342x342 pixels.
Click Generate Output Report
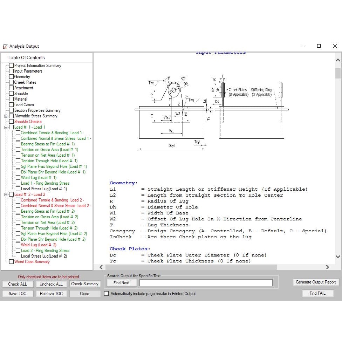316,282
